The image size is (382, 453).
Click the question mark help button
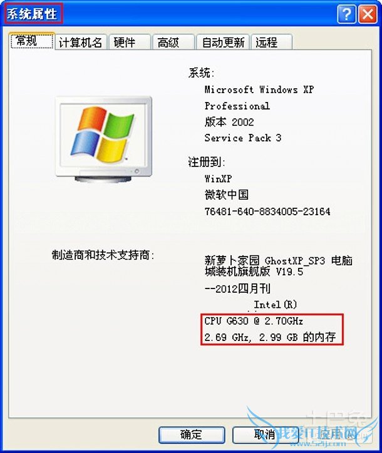(346, 14)
